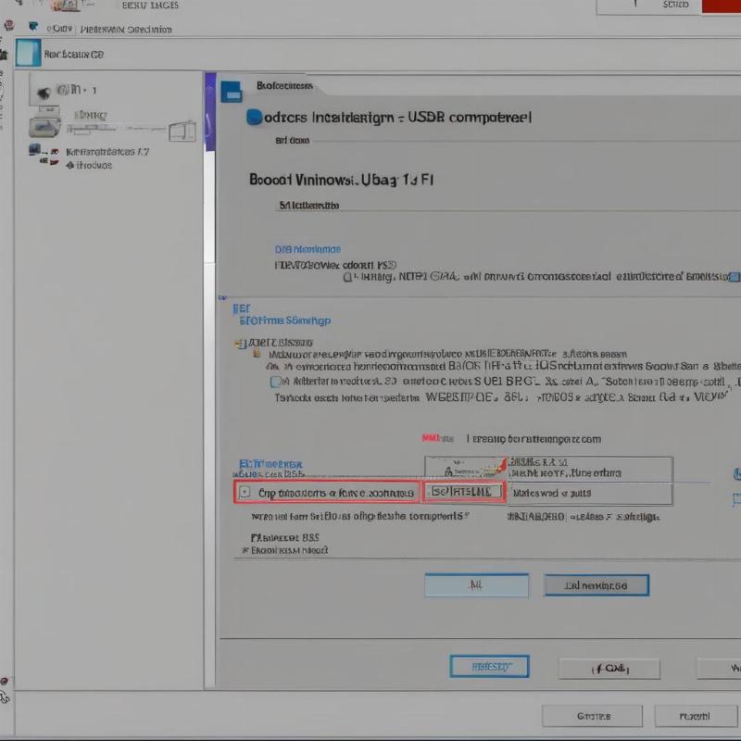
Task: Expand the yellow folder tree node
Action: pos(240,343)
